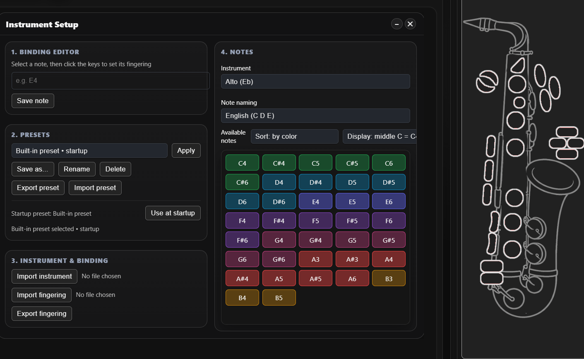This screenshot has height=359, width=584.
Task: Open the Instrument dropdown showing Alto (Eb)
Action: tap(315, 82)
